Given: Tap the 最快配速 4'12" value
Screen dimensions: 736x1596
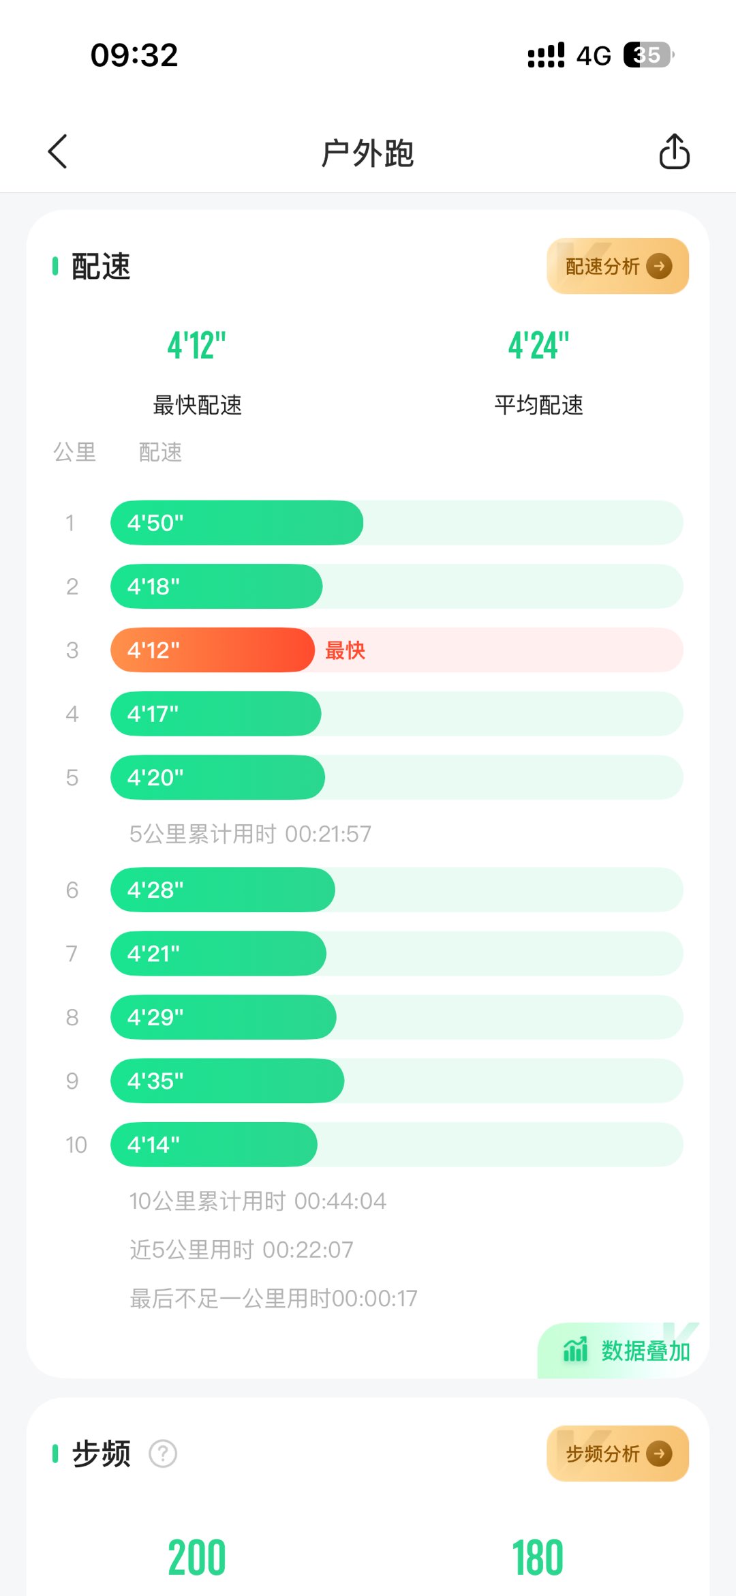Looking at the screenshot, I should click(197, 346).
